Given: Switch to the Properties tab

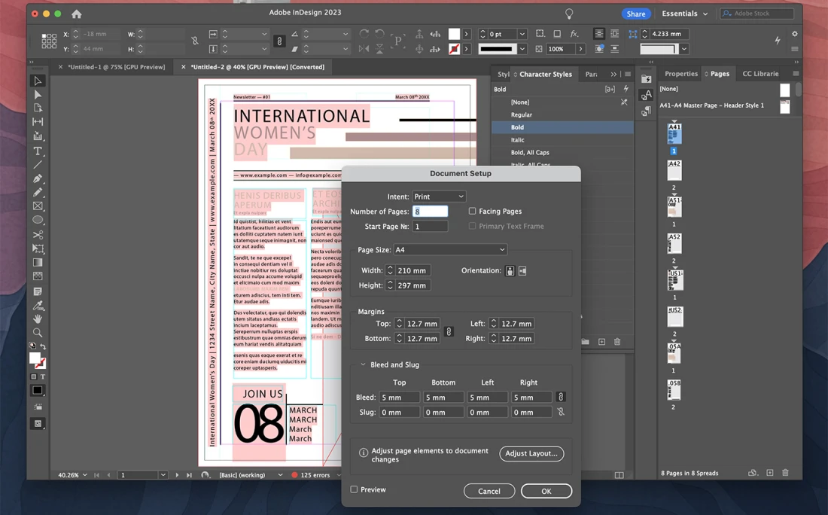Looking at the screenshot, I should pos(680,74).
